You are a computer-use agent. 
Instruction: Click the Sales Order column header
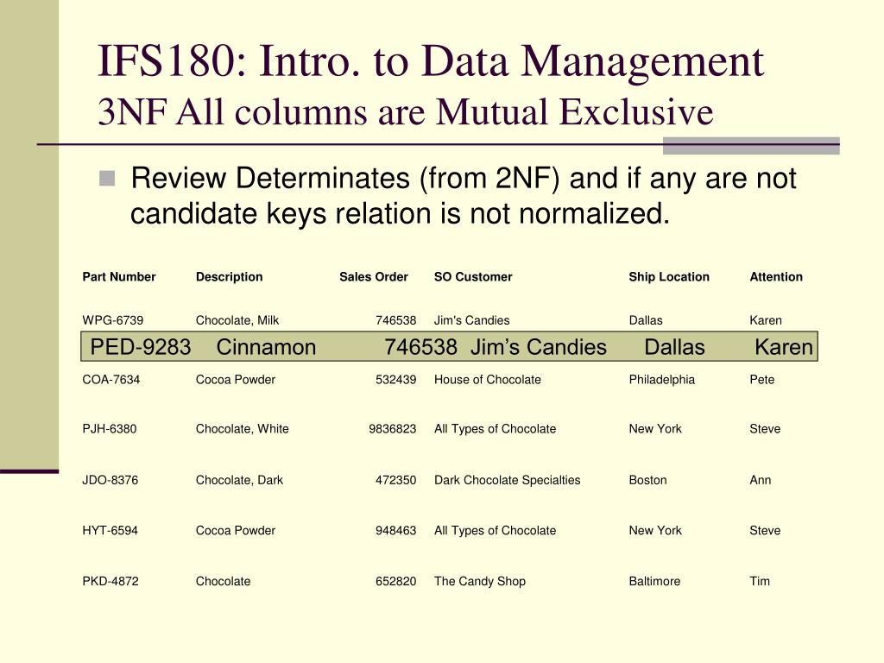click(x=373, y=277)
